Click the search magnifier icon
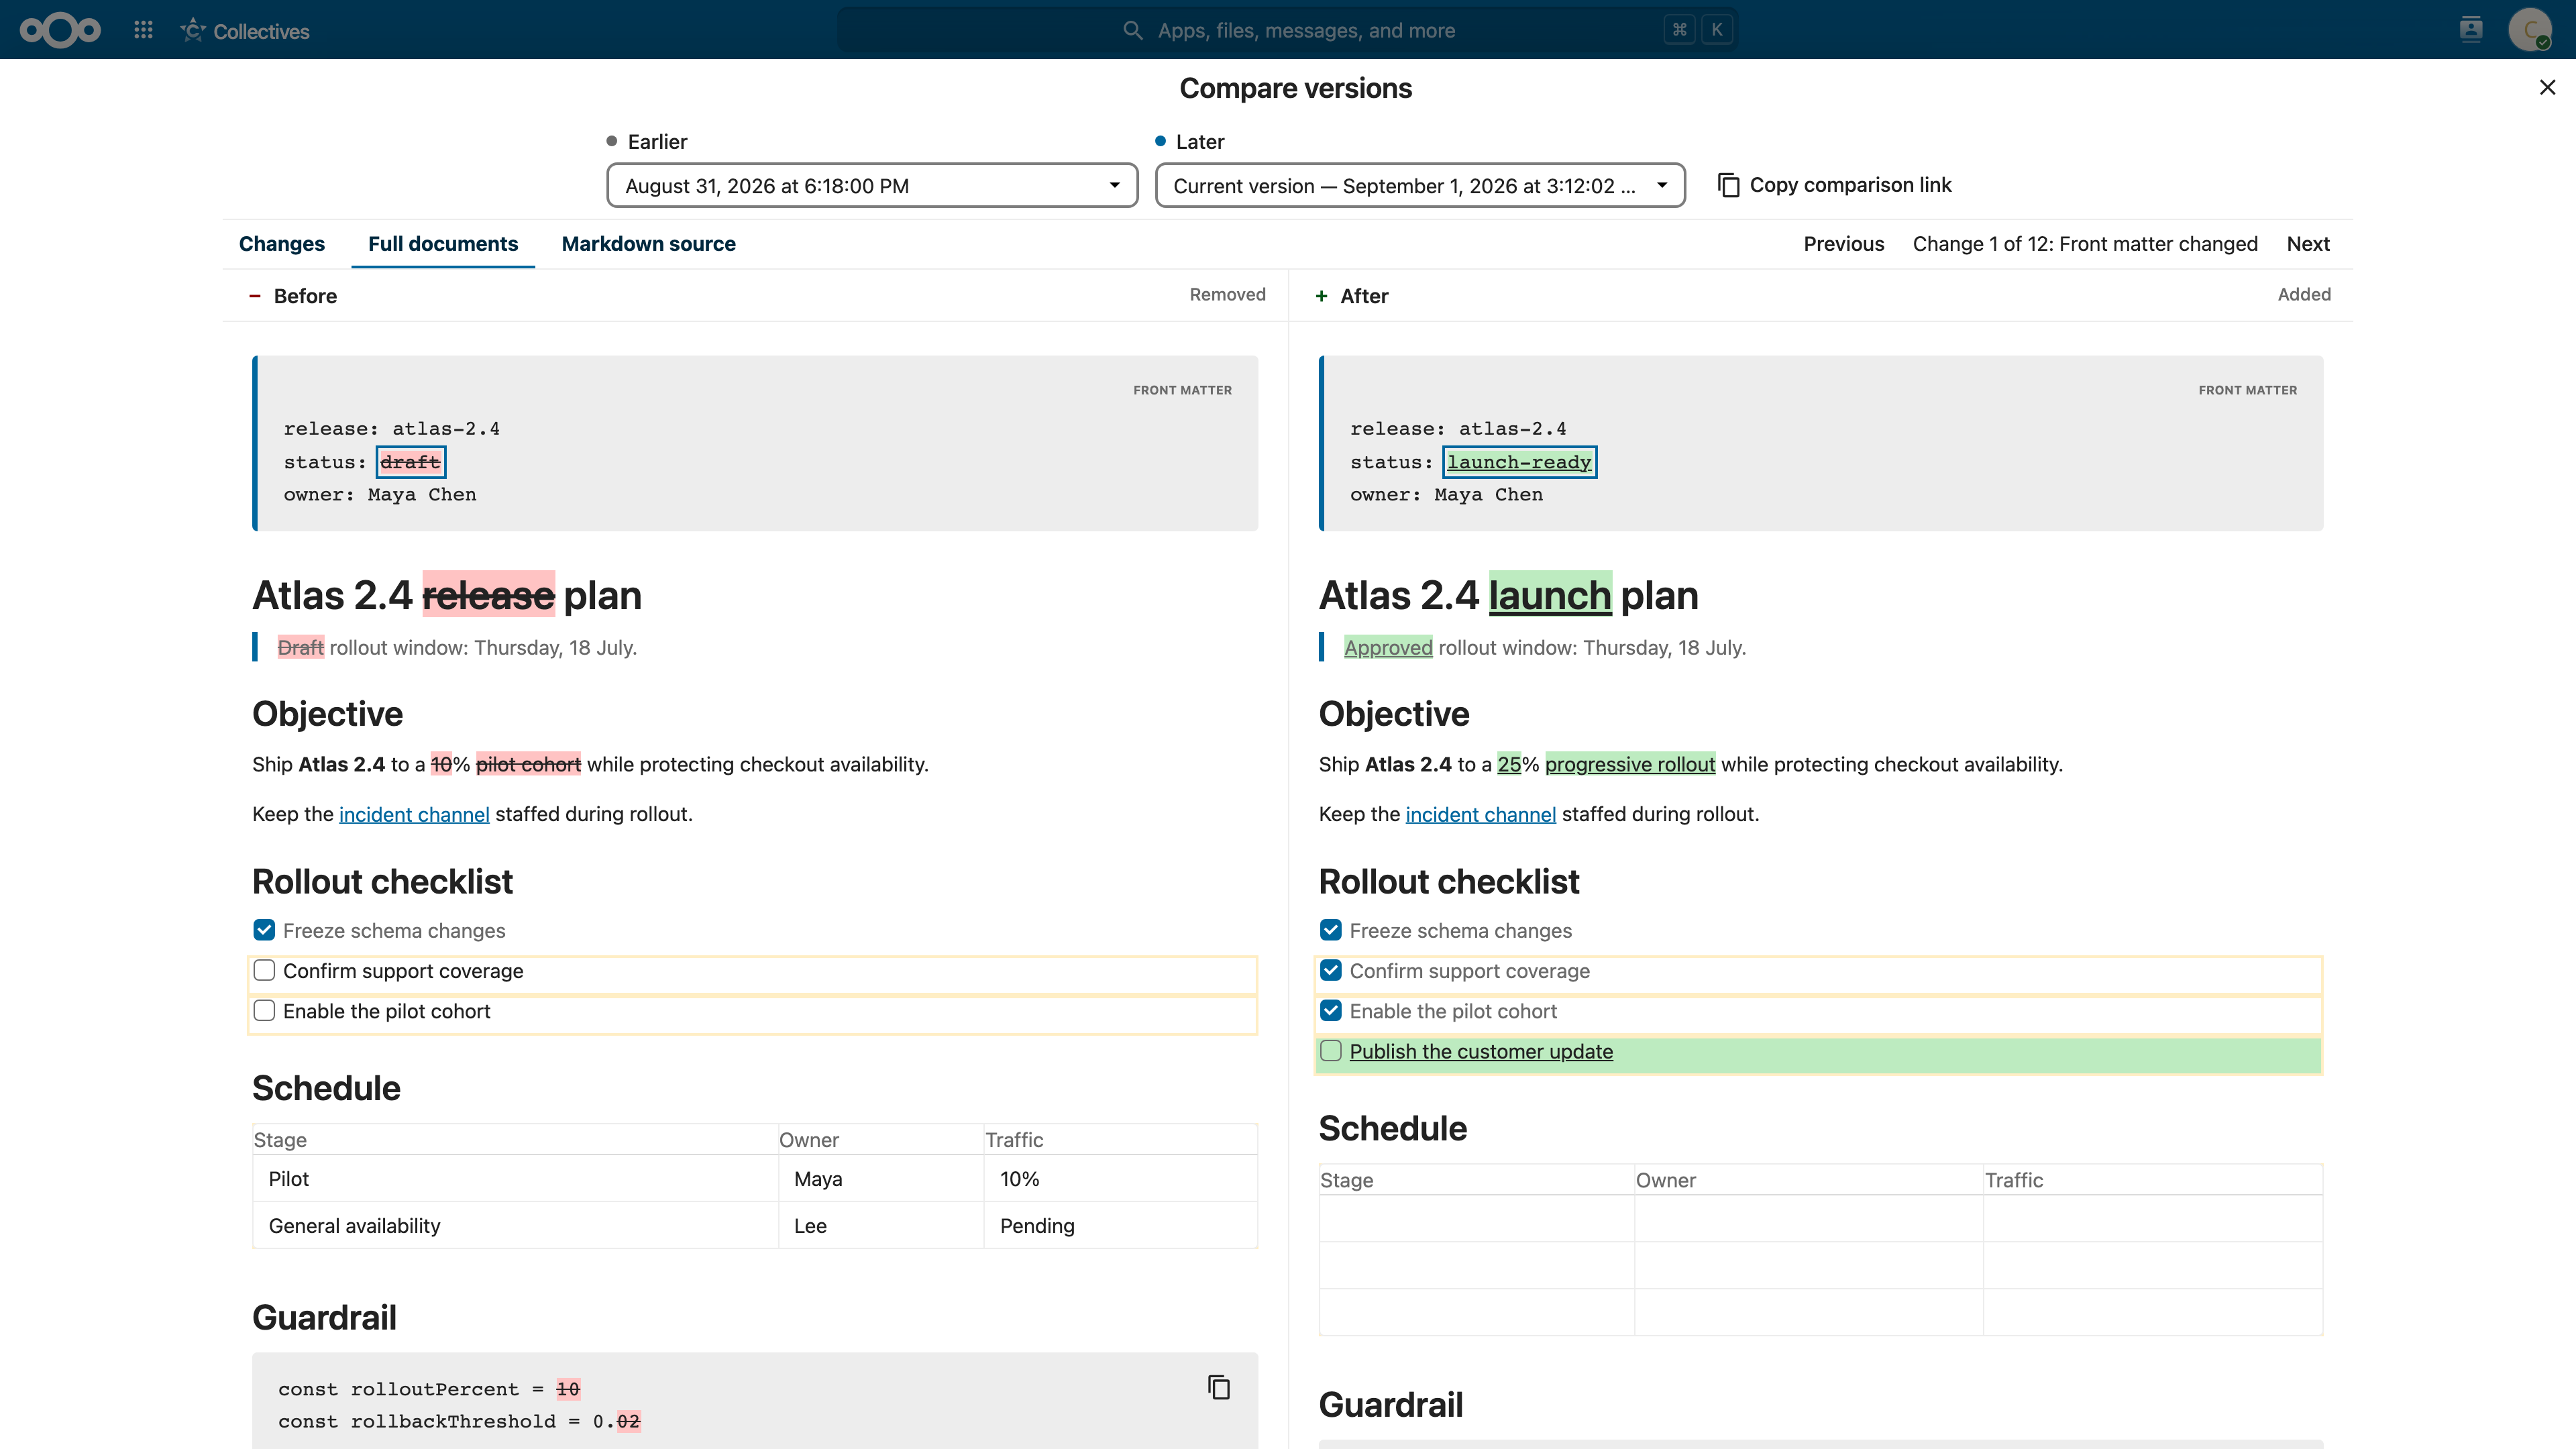 point(1132,30)
